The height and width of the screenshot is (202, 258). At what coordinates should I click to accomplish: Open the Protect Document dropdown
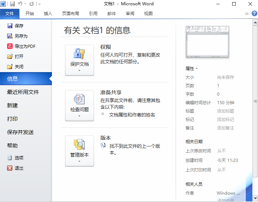[x=80, y=60]
